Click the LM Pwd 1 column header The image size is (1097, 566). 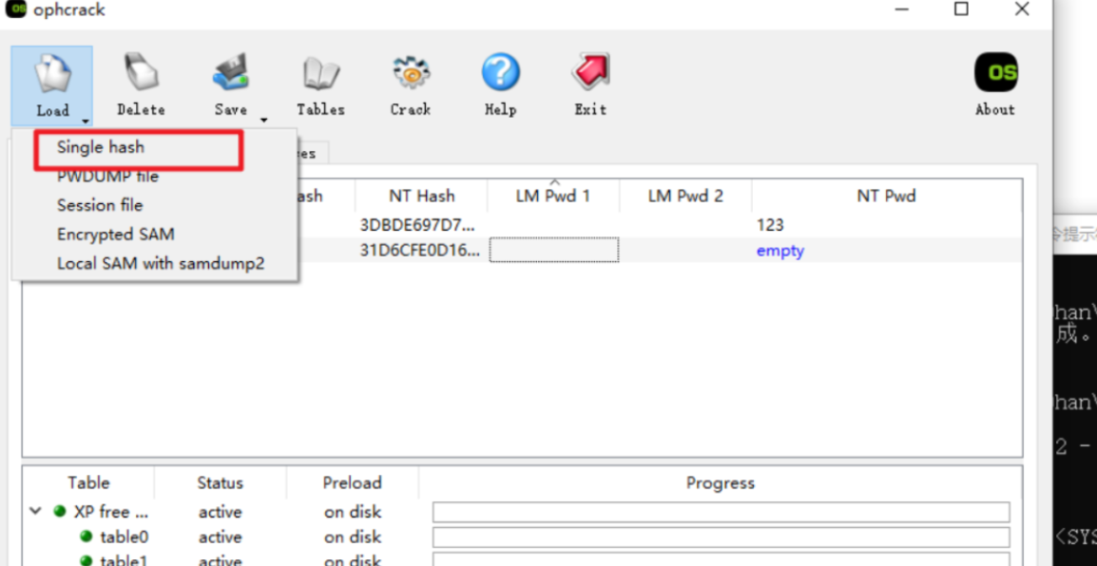pyautogui.click(x=553, y=197)
